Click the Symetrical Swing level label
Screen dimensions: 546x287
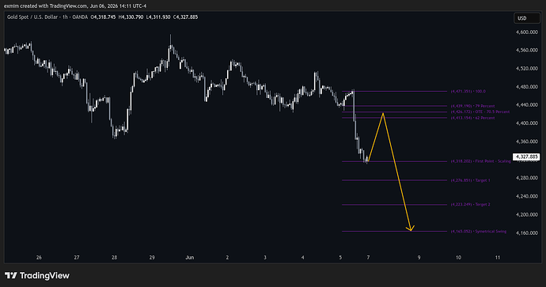479,232
